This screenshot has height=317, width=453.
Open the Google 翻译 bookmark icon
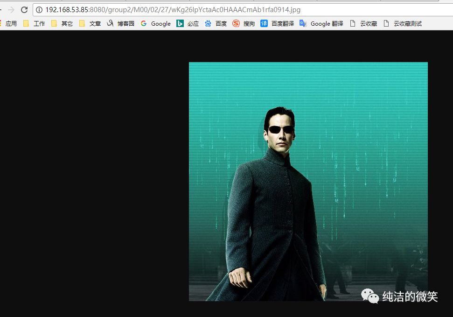pyautogui.click(x=303, y=23)
